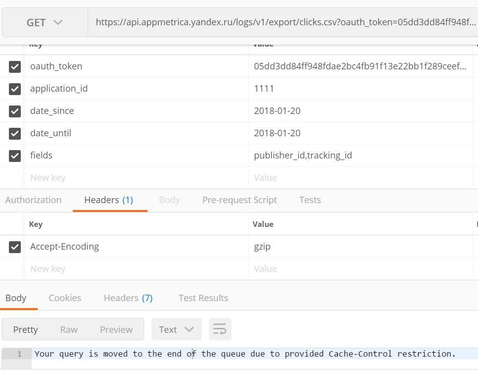Image resolution: width=478 pixels, height=370 pixels.
Task: Edit the oauth_token value starting 05dd3dd84ff
Action: pyautogui.click(x=360, y=66)
